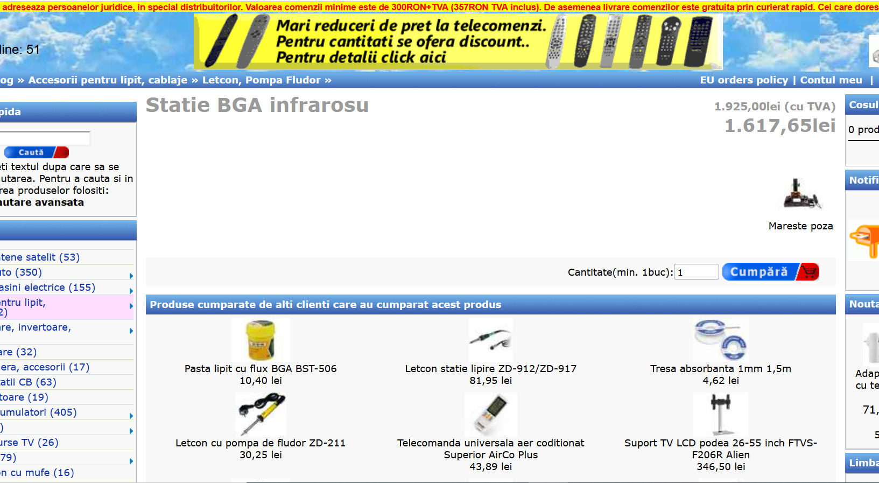The image size is (879, 483).
Task: Open the Statie BGA product thumbnail
Action: 801,194
